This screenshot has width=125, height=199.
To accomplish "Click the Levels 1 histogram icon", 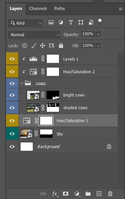I will [x=33, y=59].
